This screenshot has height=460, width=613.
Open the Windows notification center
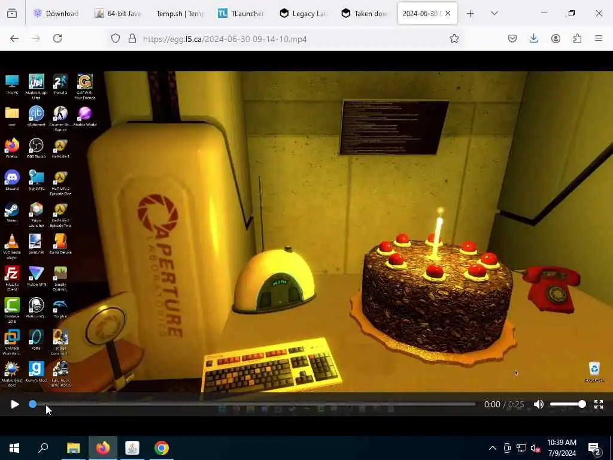tap(595, 448)
